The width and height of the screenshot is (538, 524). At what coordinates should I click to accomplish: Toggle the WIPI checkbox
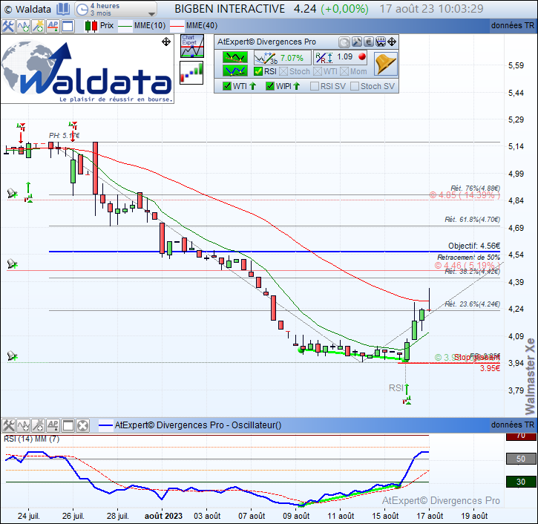tap(270, 86)
